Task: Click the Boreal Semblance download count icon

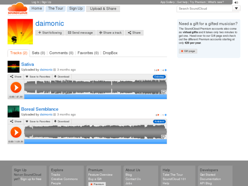Action: pyautogui.click(x=165, y=115)
